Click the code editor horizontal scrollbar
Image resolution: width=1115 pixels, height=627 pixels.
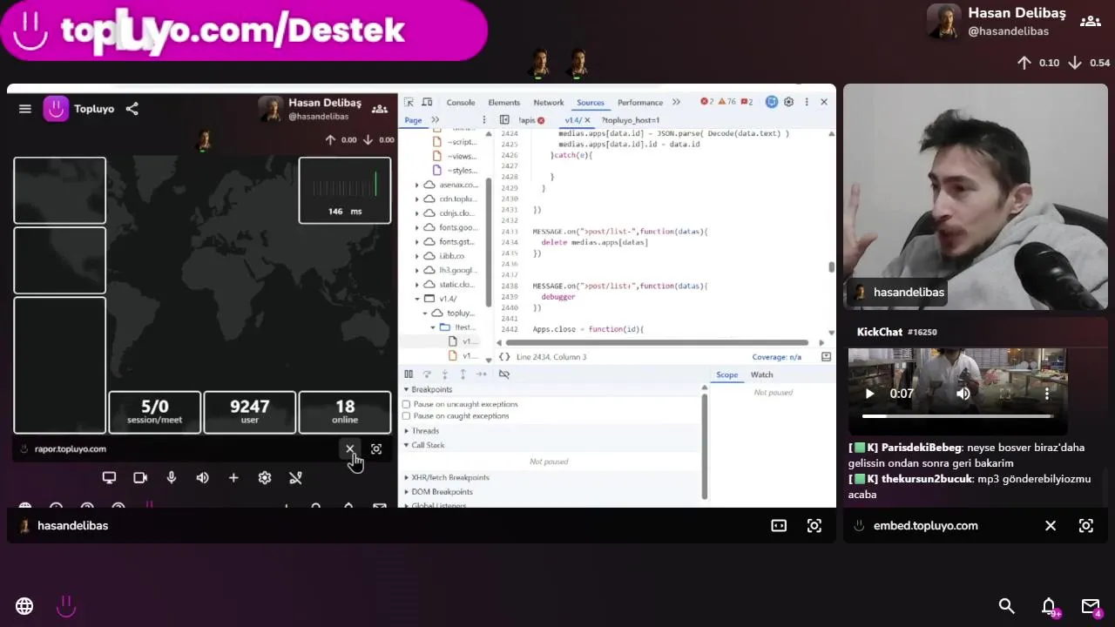coord(657,342)
